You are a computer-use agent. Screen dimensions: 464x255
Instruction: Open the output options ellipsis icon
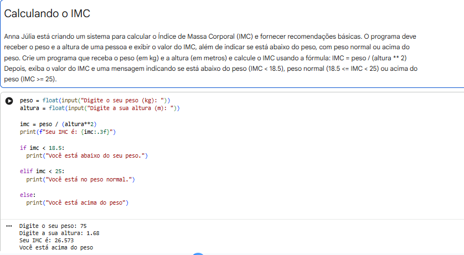(9, 226)
